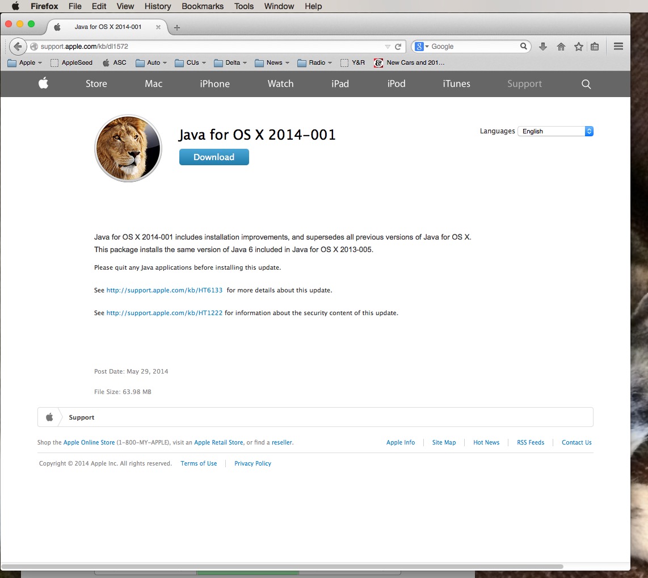Image resolution: width=648 pixels, height=578 pixels.
Task: Go to Store in Apple navigation
Action: tap(96, 83)
